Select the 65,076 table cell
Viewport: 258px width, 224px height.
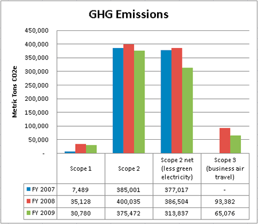pyautogui.click(x=225, y=213)
